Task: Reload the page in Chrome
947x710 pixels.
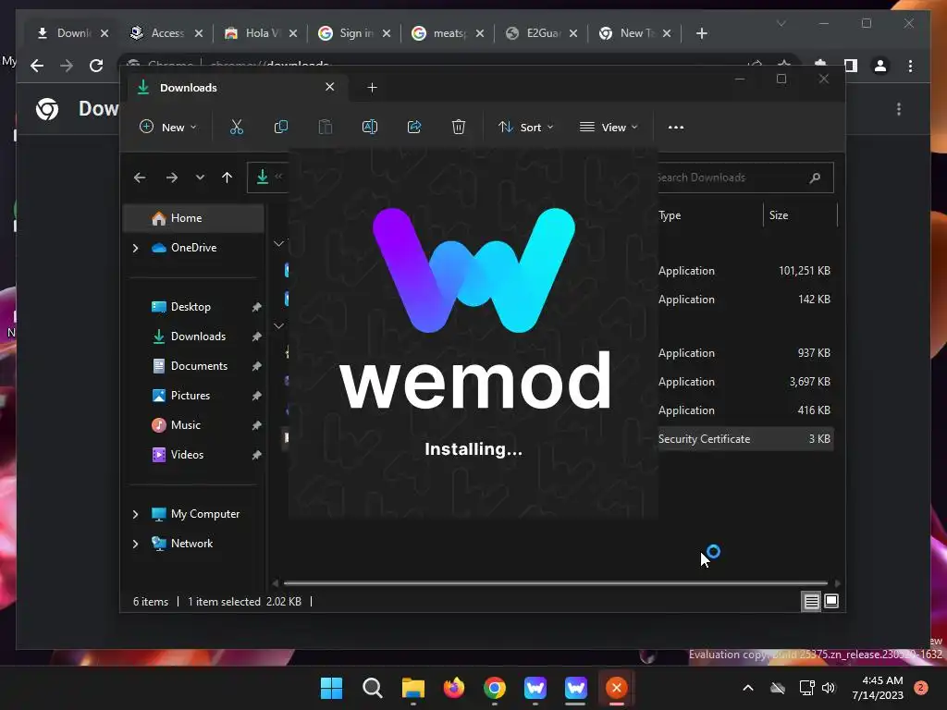Action: coord(96,66)
